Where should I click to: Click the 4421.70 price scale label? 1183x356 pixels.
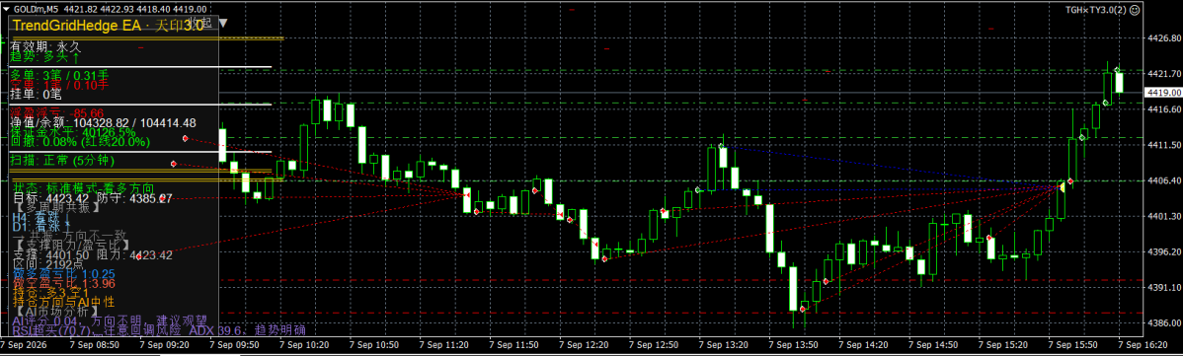click(1163, 74)
